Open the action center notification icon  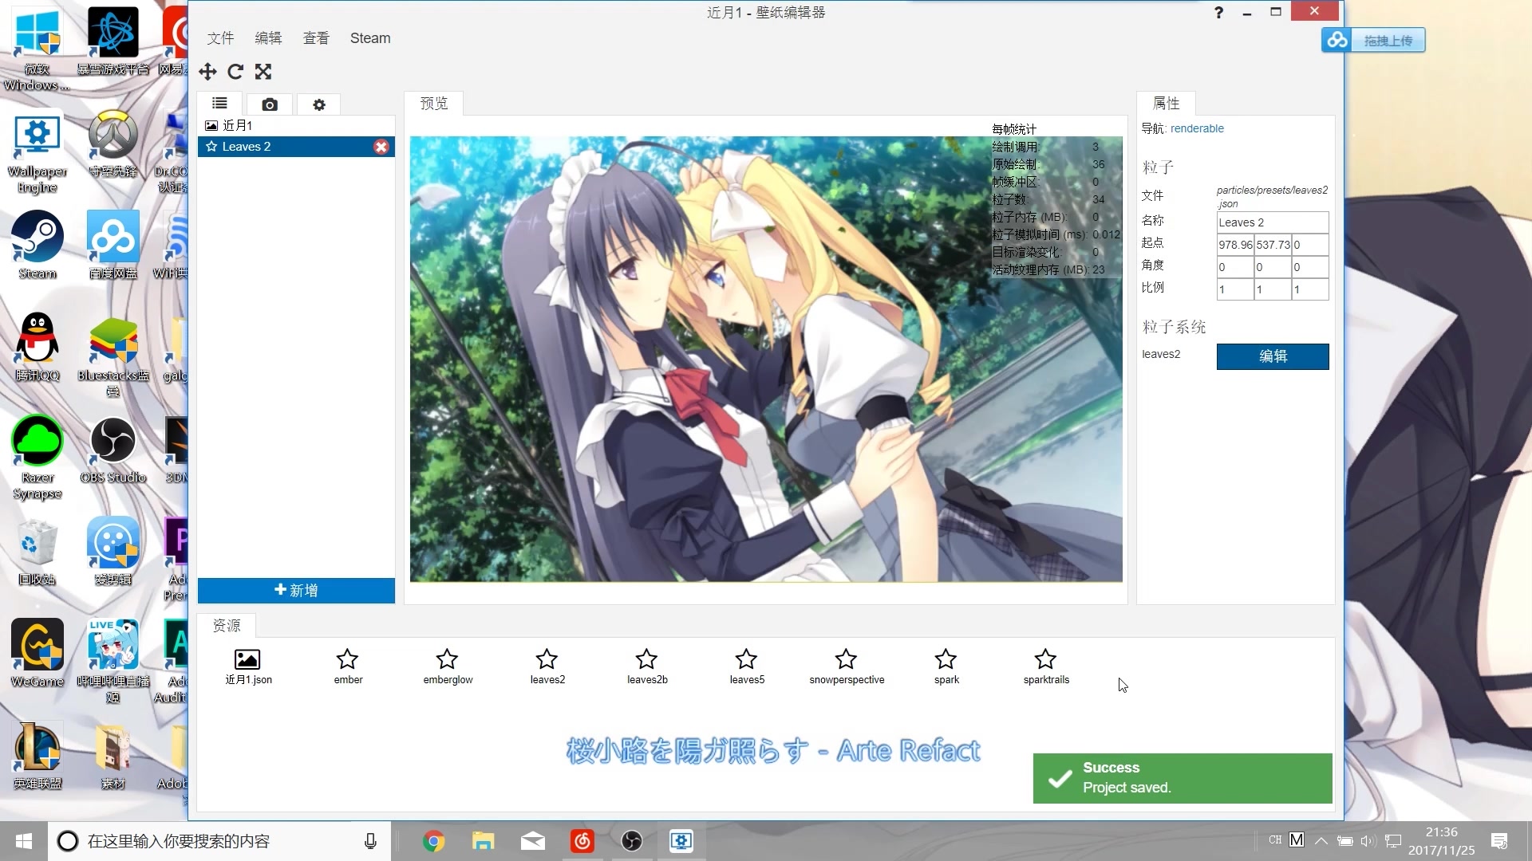pos(1499,841)
